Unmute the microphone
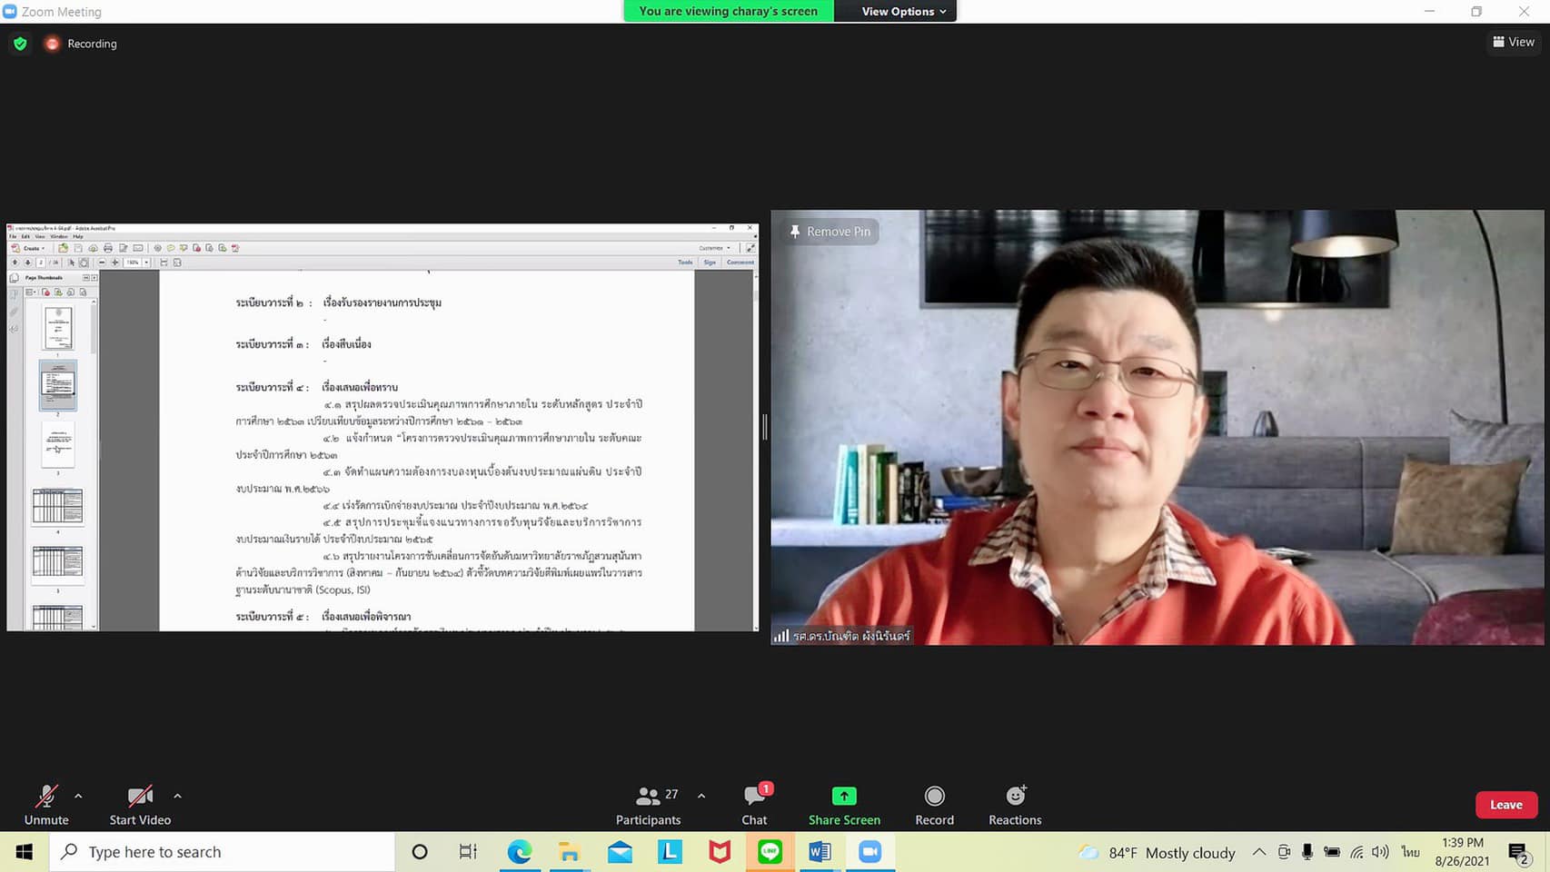This screenshot has height=872, width=1550. [46, 805]
